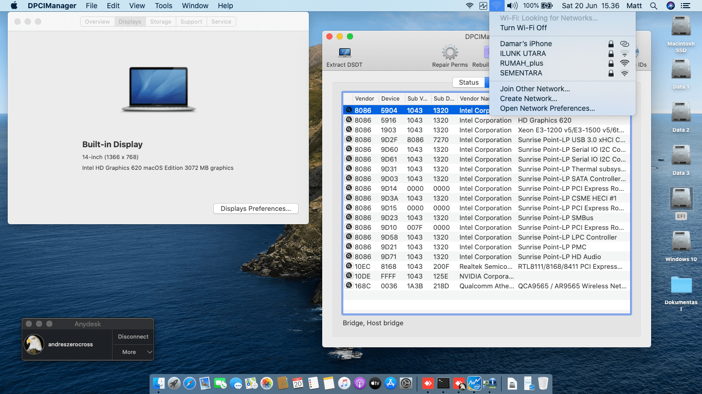
Task: Click the Siri icon in the menu bar
Action: 670,6
